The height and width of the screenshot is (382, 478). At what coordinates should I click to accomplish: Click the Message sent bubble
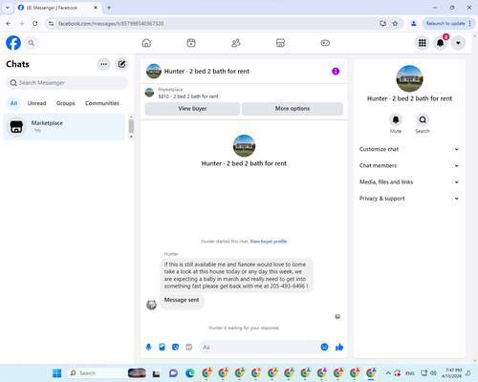tap(182, 301)
